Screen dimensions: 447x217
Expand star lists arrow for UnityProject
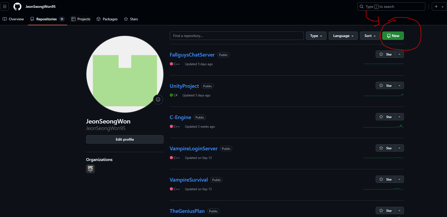[399, 85]
